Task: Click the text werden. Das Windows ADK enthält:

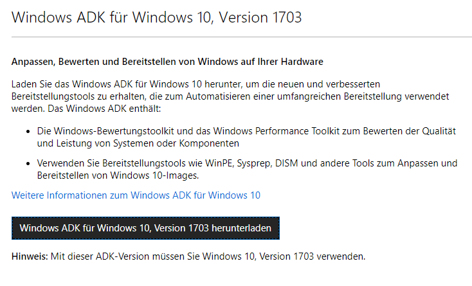Action: [86, 108]
